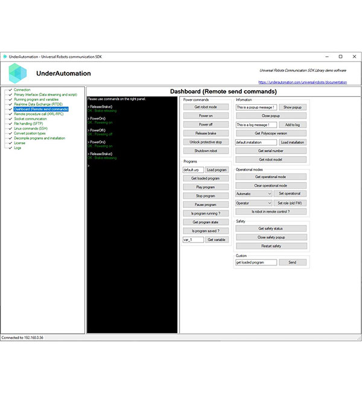Minimize the UnderAutomation window
362x393 pixels.
[x=327, y=57]
